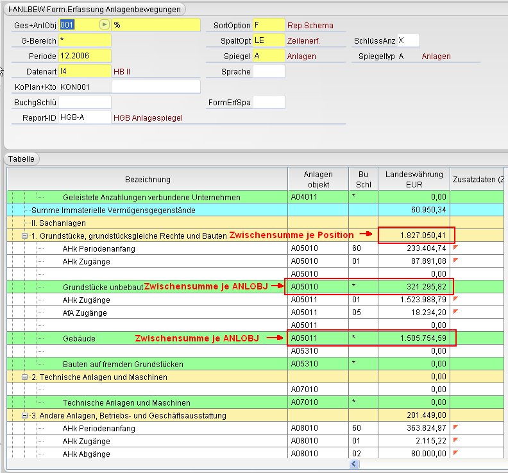Open the red flag on the 18.234,20 row
The width and height of the screenshot is (508, 473).
point(455,312)
